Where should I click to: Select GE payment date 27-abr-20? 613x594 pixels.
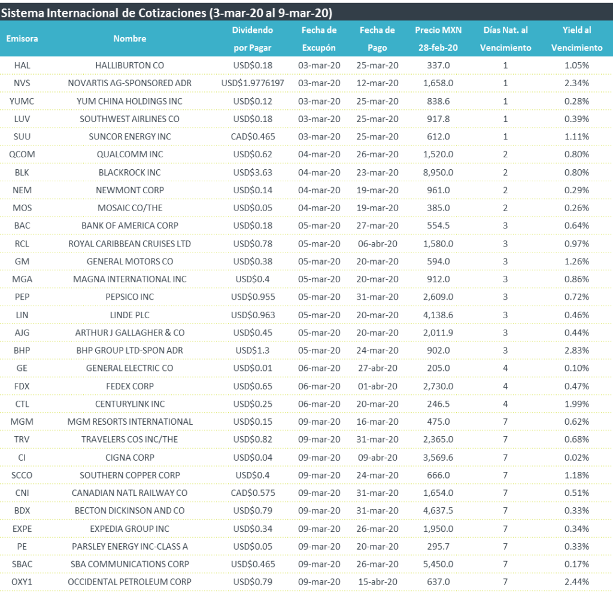(x=377, y=368)
